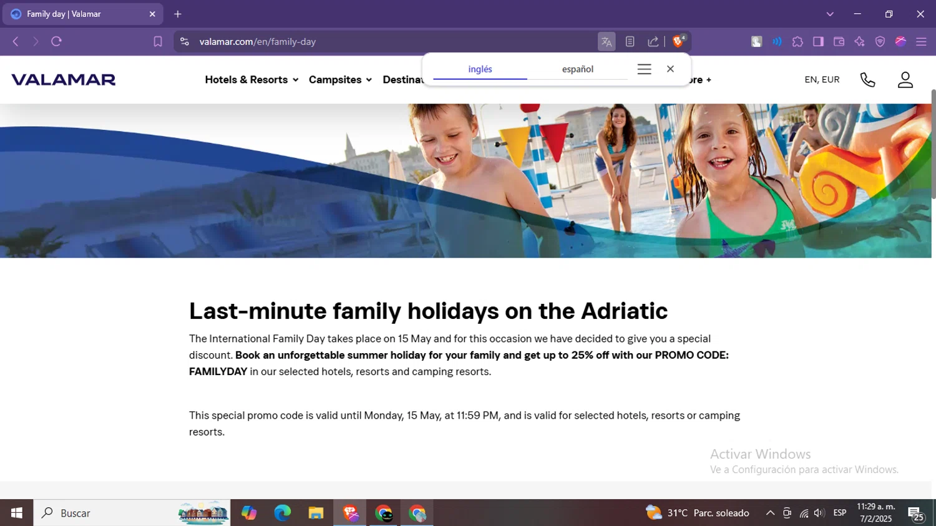Image resolution: width=936 pixels, height=526 pixels.
Task: Click the family pool banner image
Action: pos(466,181)
